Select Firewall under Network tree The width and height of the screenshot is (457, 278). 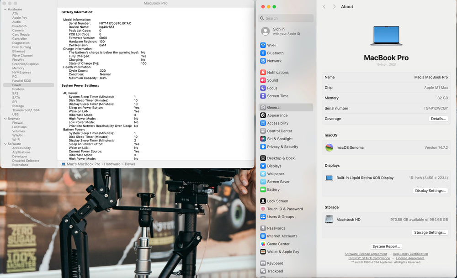[18, 123]
